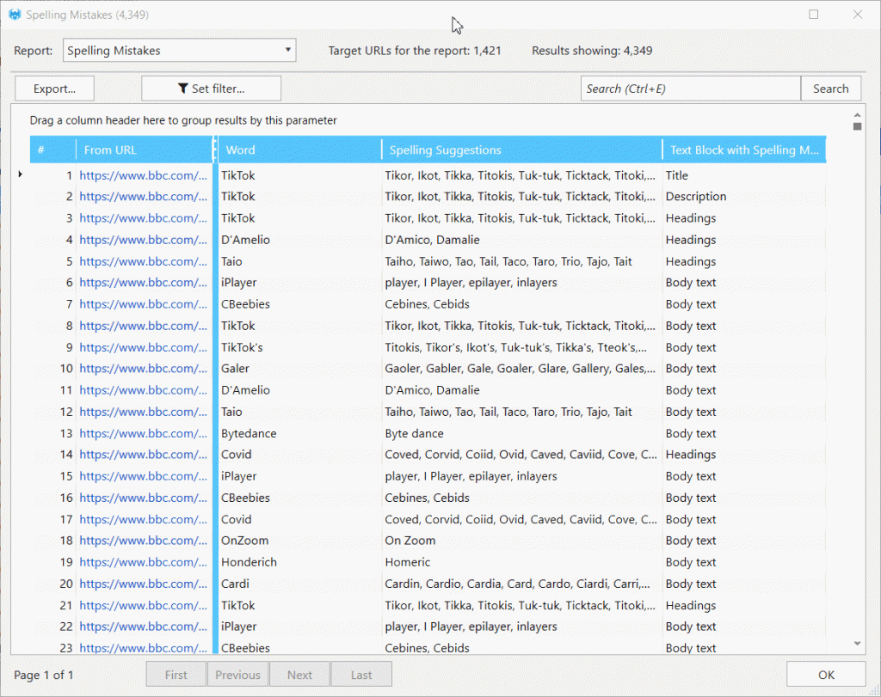The image size is (881, 697).
Task: Select the word 'OnZoom' in row 18
Action: pos(245,541)
